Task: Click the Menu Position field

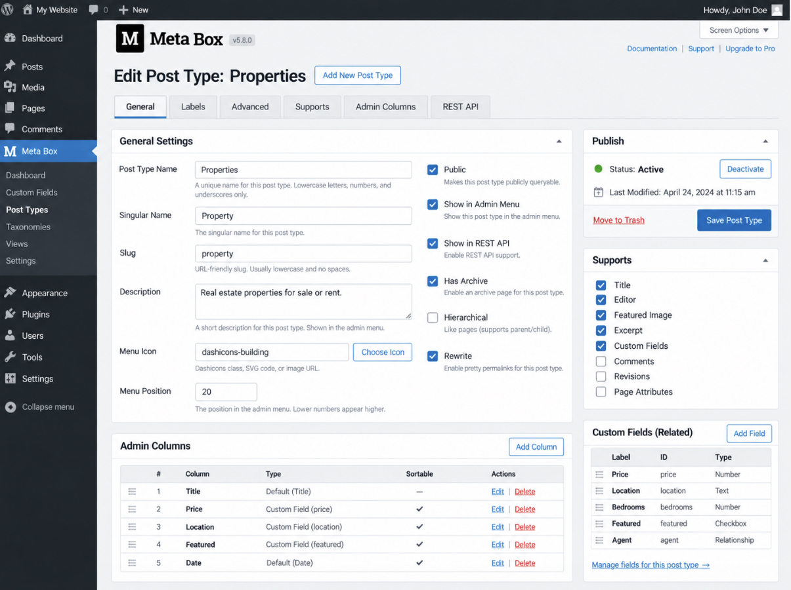Action: coord(226,392)
